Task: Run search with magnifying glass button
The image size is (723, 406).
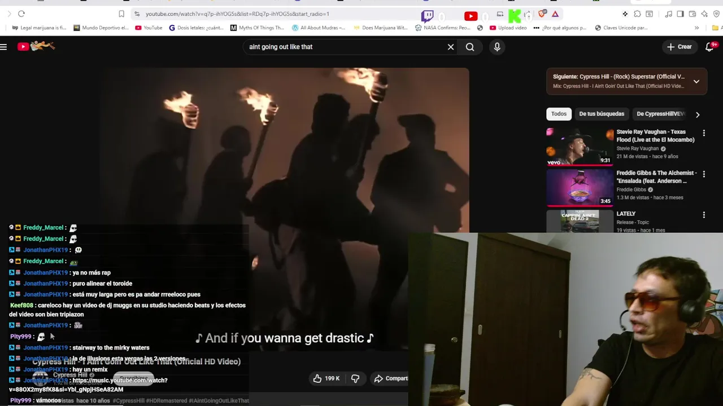Action: pos(470,47)
